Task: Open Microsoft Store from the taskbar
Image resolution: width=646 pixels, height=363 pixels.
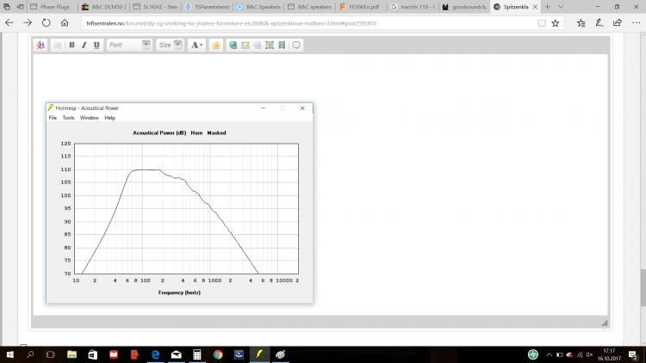Action: (93, 354)
